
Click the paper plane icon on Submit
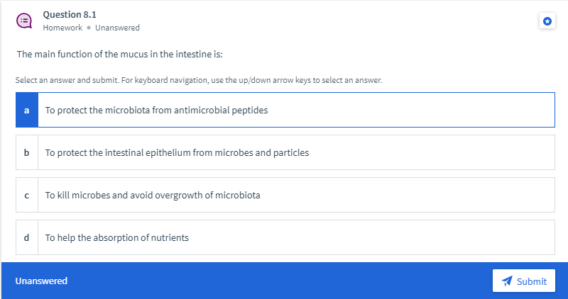506,281
